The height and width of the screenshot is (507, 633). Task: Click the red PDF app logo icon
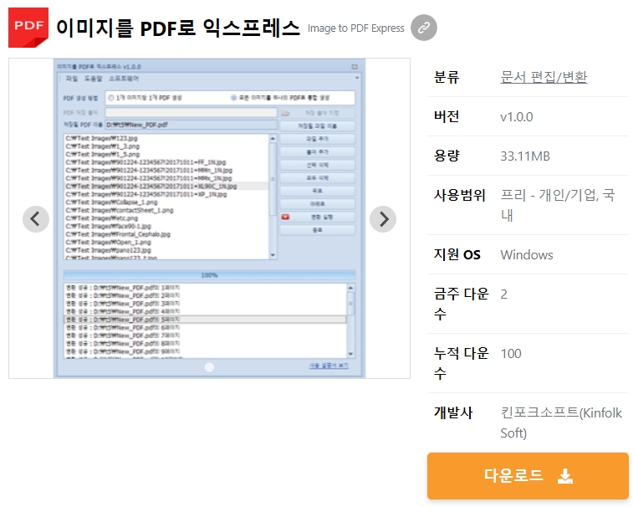click(28, 28)
